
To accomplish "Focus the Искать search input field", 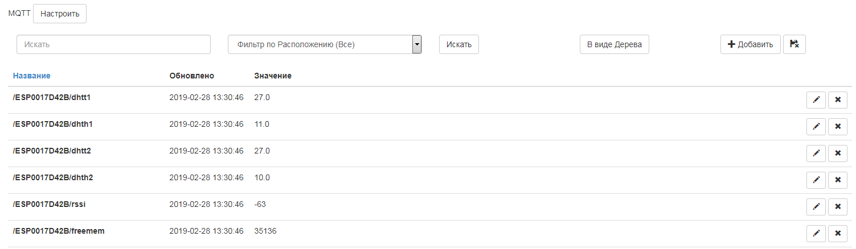I will tap(113, 44).
